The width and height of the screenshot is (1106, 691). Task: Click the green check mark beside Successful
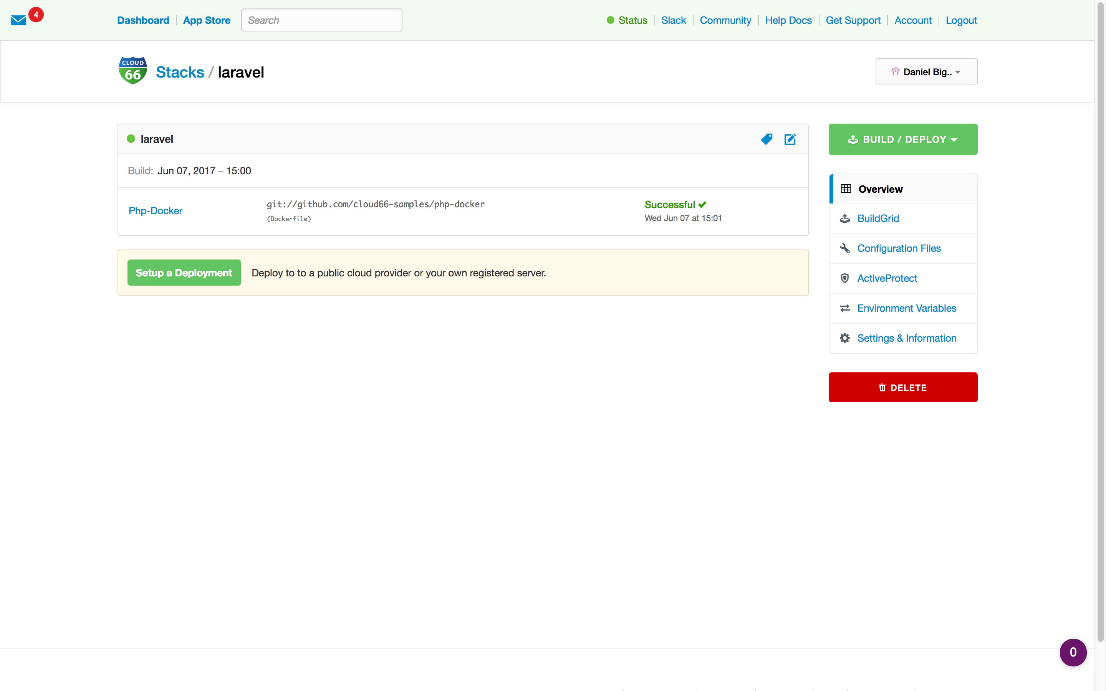pos(702,204)
